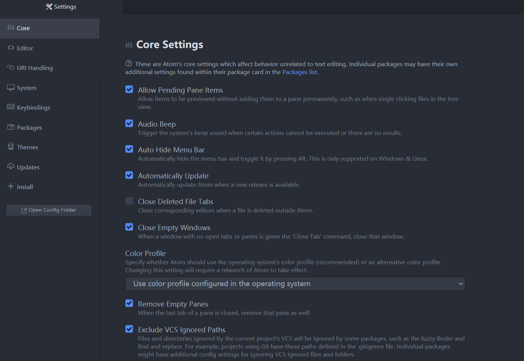Image resolution: width=524 pixels, height=361 pixels.
Task: Click the Audio Beep label
Action: [157, 124]
